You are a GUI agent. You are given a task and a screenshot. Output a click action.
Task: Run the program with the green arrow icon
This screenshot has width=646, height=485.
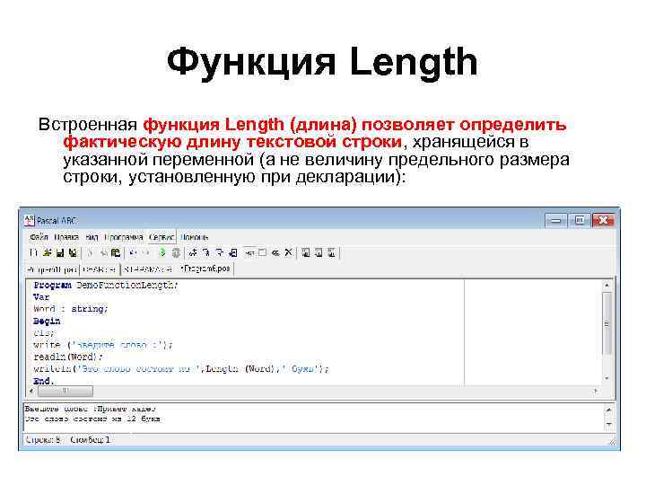pyautogui.click(x=162, y=252)
